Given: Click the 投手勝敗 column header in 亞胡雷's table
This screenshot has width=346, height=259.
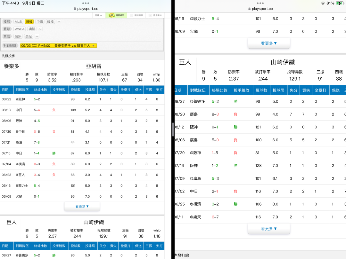Looking at the screenshot, I should 59,90.
